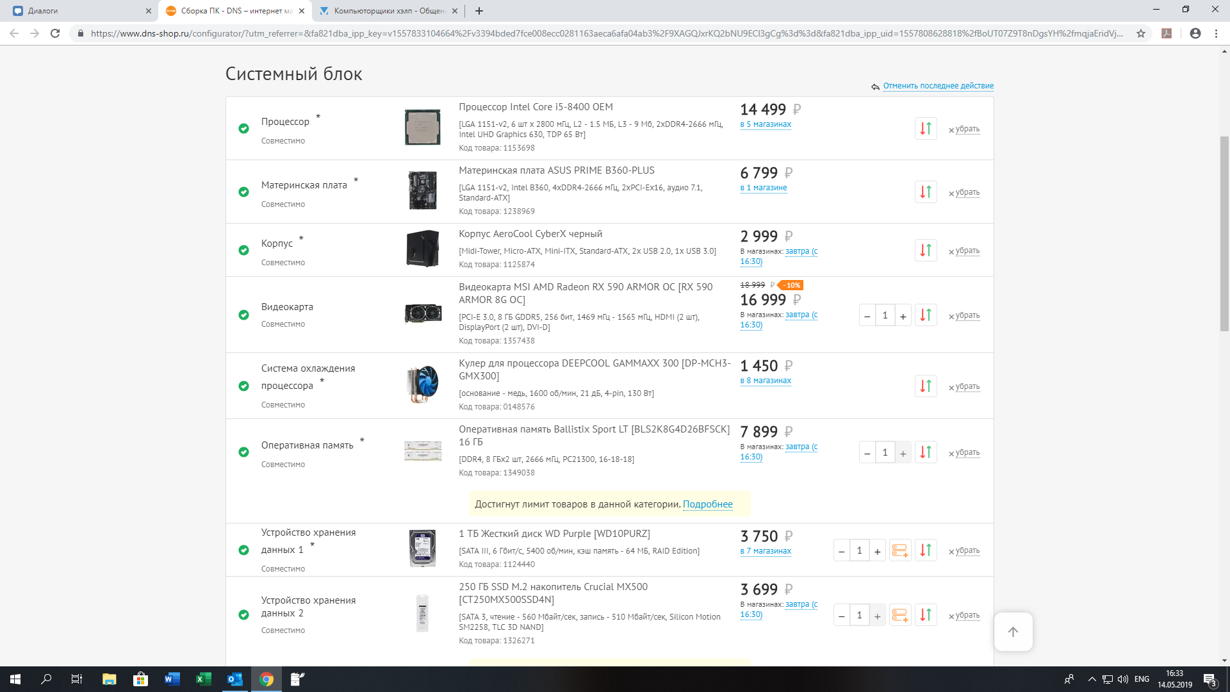
Task: Go back with the browser back arrow
Action: [x=14, y=33]
